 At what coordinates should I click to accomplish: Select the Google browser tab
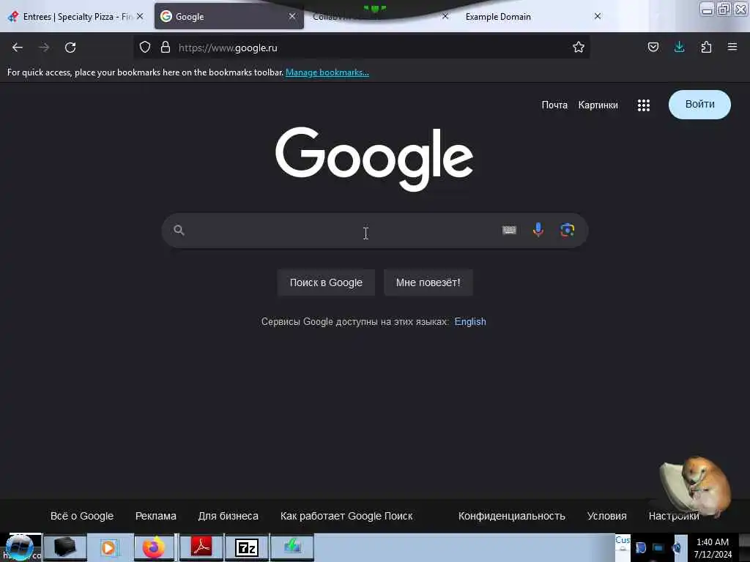click(229, 17)
